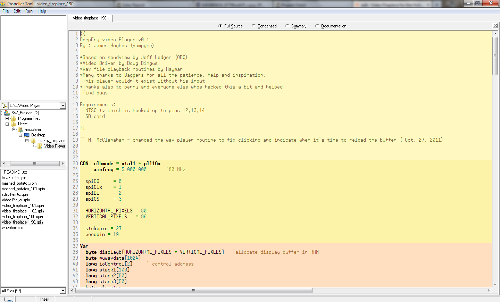This screenshot has width=500, height=302.
Task: Collapse the Desktop folder node
Action: (20, 135)
